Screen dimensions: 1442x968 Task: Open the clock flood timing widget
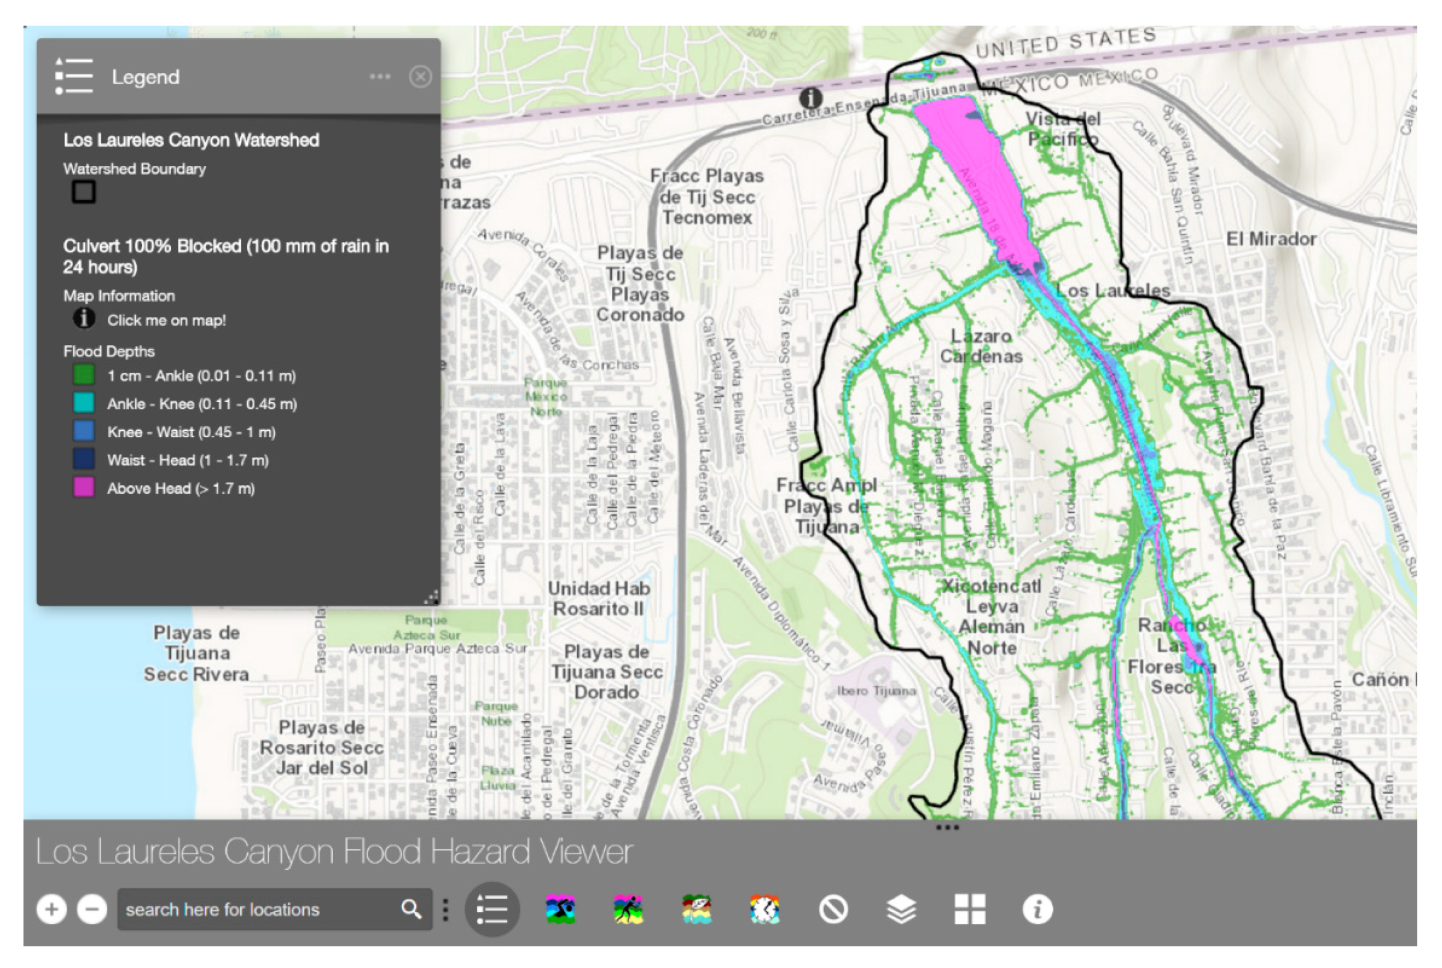[x=764, y=909]
